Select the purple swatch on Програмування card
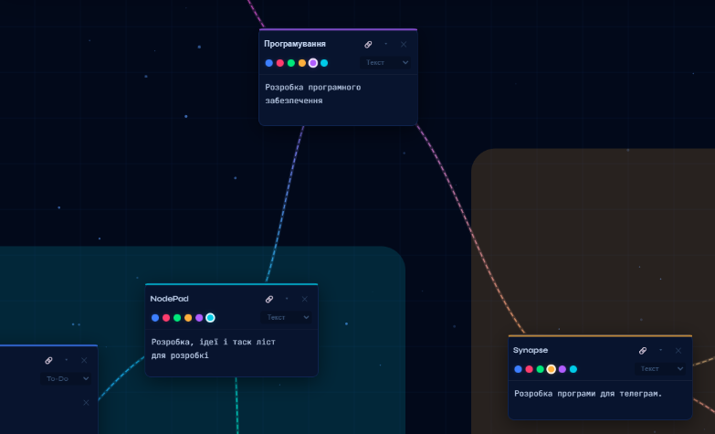Viewport: 715px width, 434px height. [313, 63]
